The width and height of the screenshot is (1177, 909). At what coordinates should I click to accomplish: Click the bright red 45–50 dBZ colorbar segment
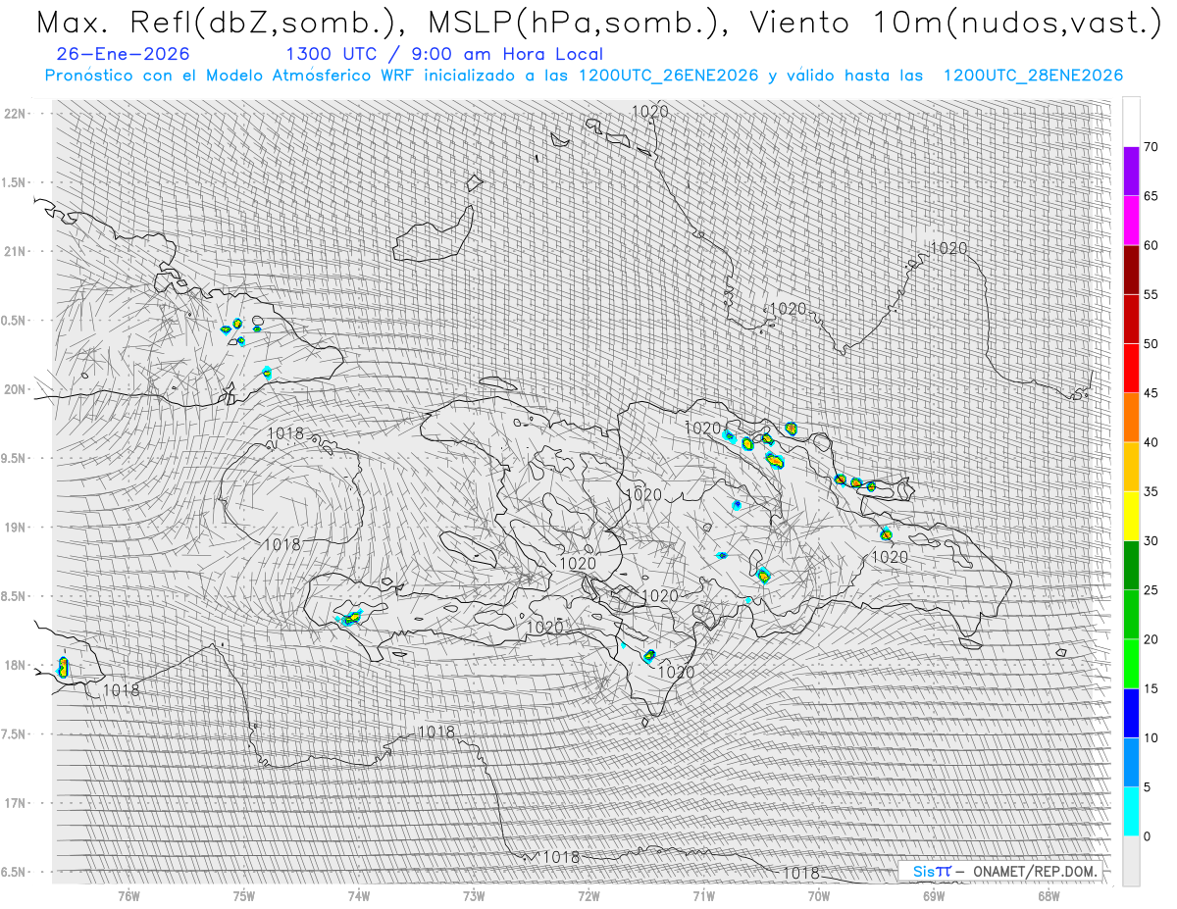(x=1131, y=369)
